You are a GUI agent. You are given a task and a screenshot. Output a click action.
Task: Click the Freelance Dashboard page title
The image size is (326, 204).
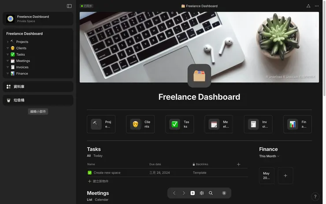(199, 97)
